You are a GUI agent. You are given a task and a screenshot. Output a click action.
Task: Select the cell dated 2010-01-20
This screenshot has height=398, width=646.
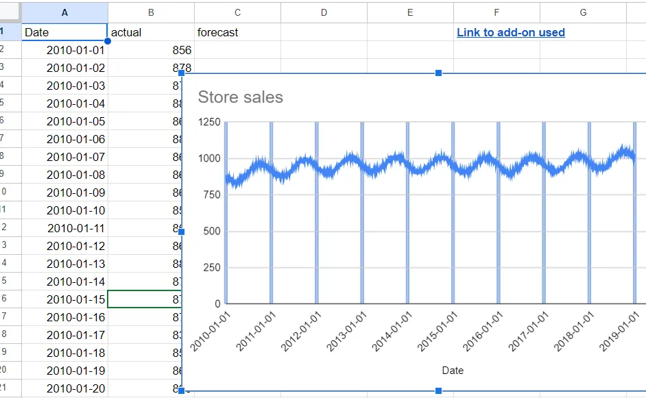64,388
